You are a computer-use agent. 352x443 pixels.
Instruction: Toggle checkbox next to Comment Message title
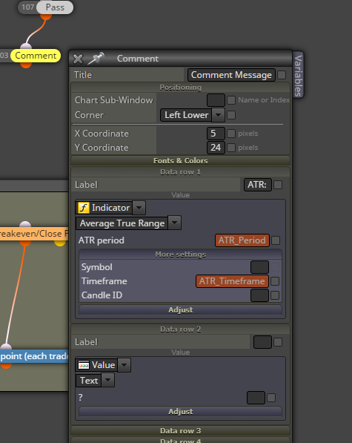click(x=282, y=75)
